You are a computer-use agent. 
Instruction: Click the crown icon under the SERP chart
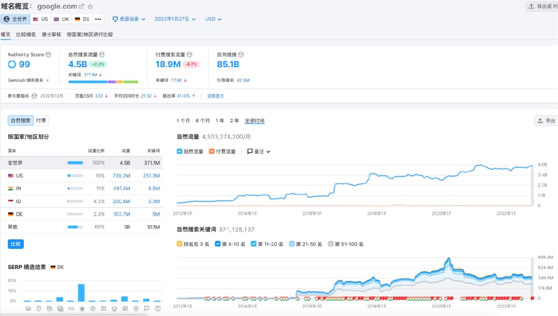[114, 309]
